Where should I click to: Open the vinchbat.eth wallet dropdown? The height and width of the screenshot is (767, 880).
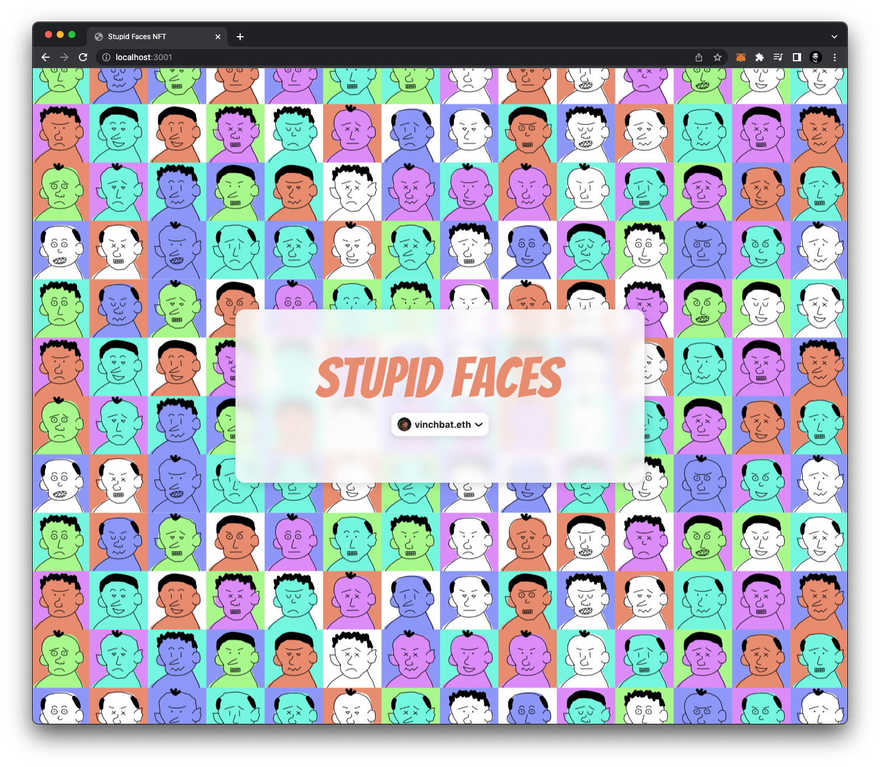[440, 424]
